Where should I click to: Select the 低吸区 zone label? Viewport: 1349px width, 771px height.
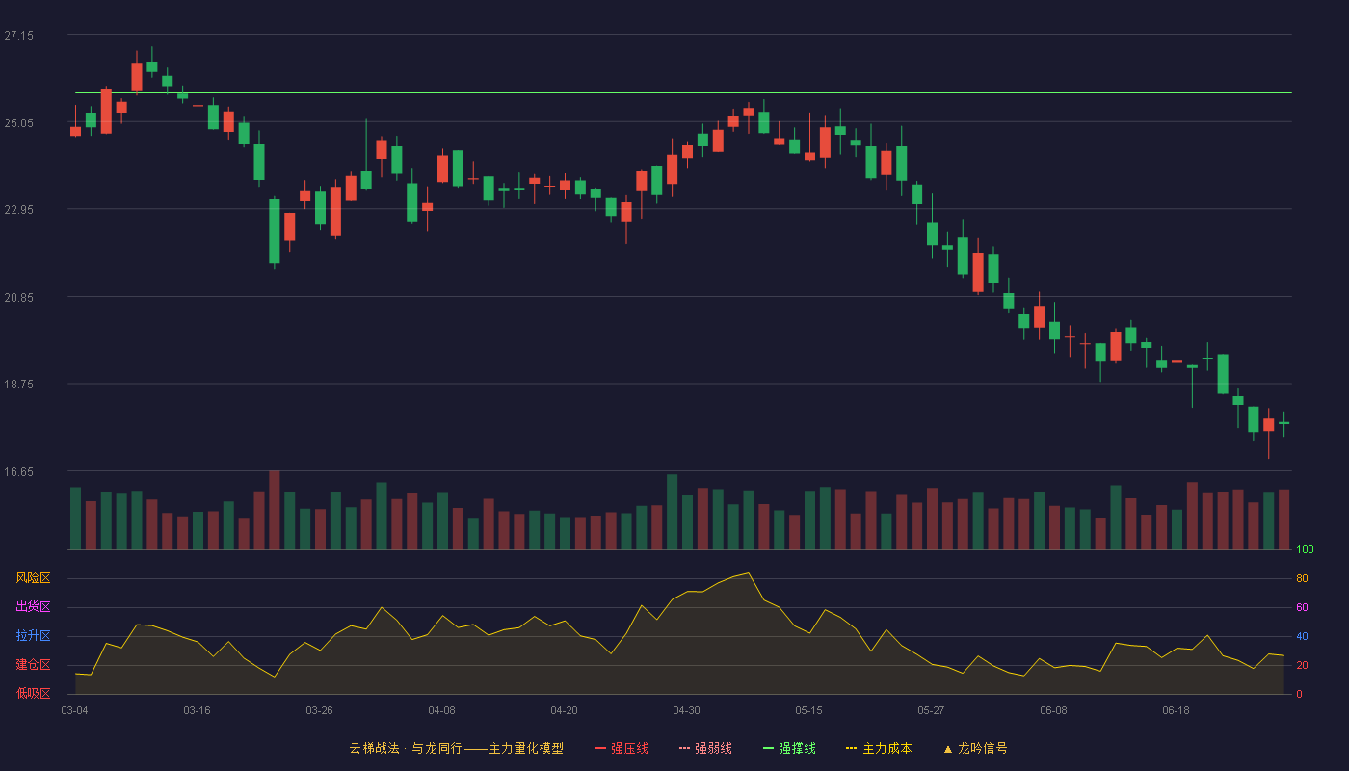coord(33,693)
